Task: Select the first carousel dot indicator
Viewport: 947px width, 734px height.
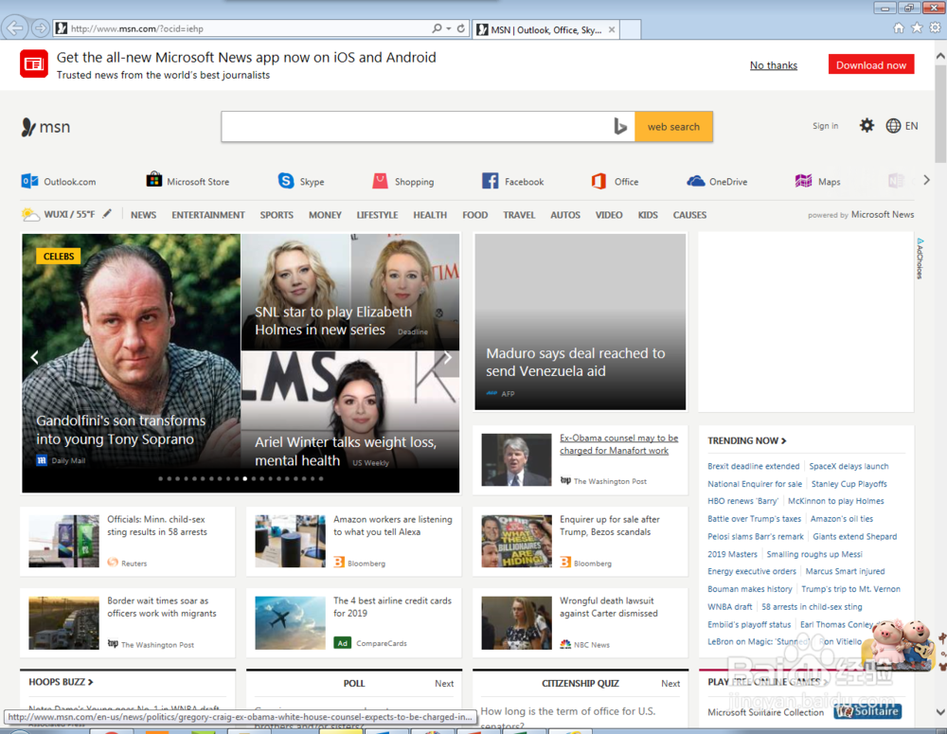Action: pyautogui.click(x=160, y=478)
